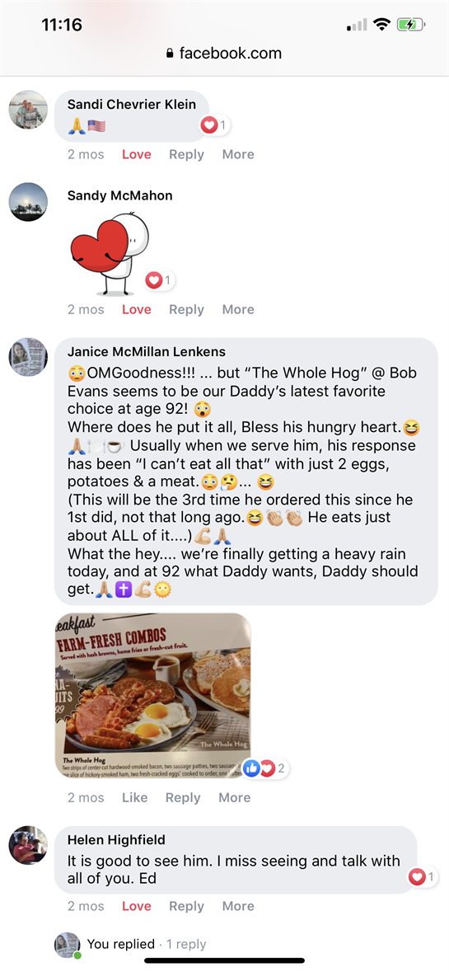Toggle Love on Sandy McMahon's comment
The height and width of the screenshot is (972, 449).
click(136, 309)
